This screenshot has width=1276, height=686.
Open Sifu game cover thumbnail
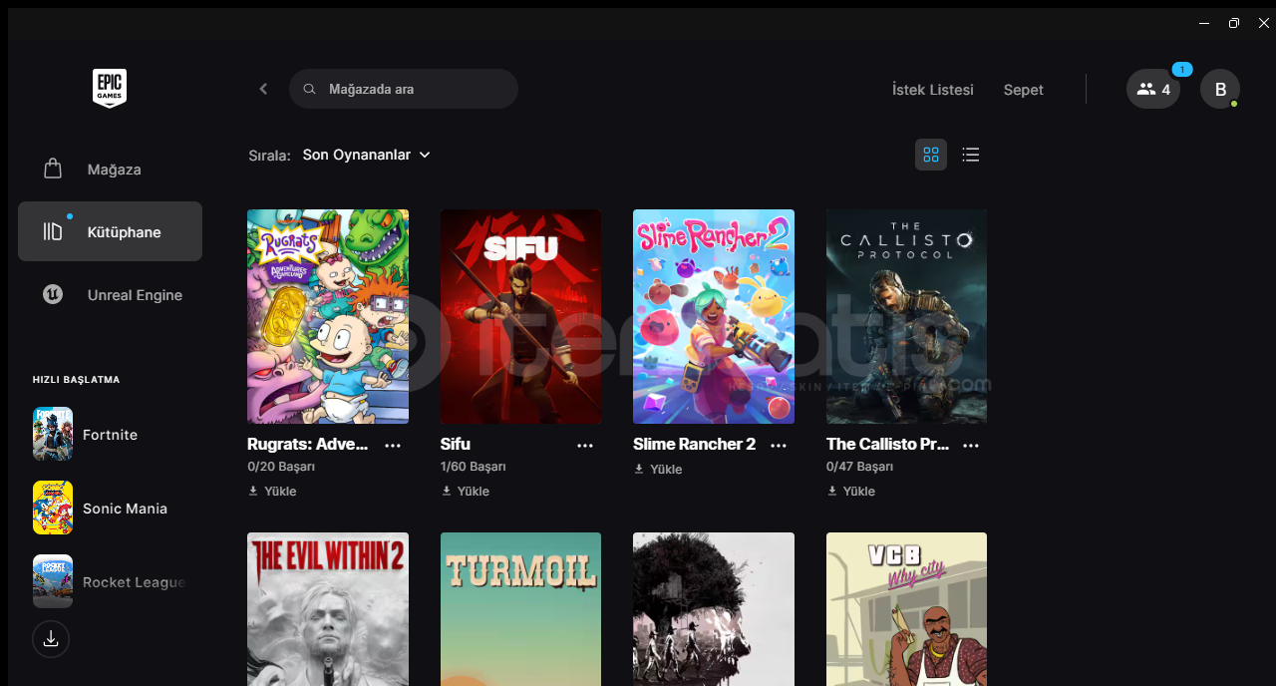click(x=520, y=316)
